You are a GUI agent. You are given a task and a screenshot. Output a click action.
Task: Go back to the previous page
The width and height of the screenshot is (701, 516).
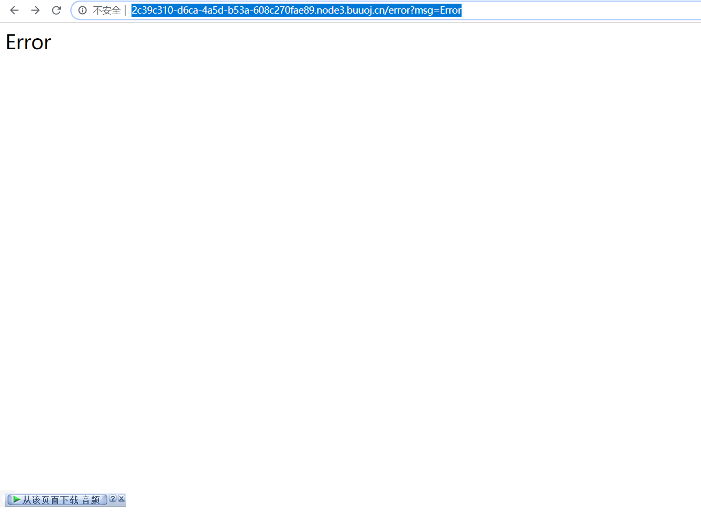[14, 10]
